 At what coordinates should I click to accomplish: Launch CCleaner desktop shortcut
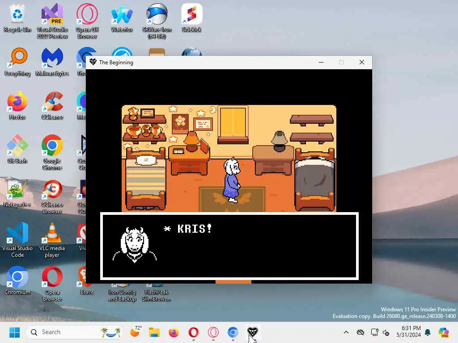pos(52,105)
